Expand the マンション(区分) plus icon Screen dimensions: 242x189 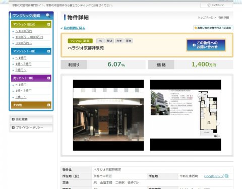point(48,24)
